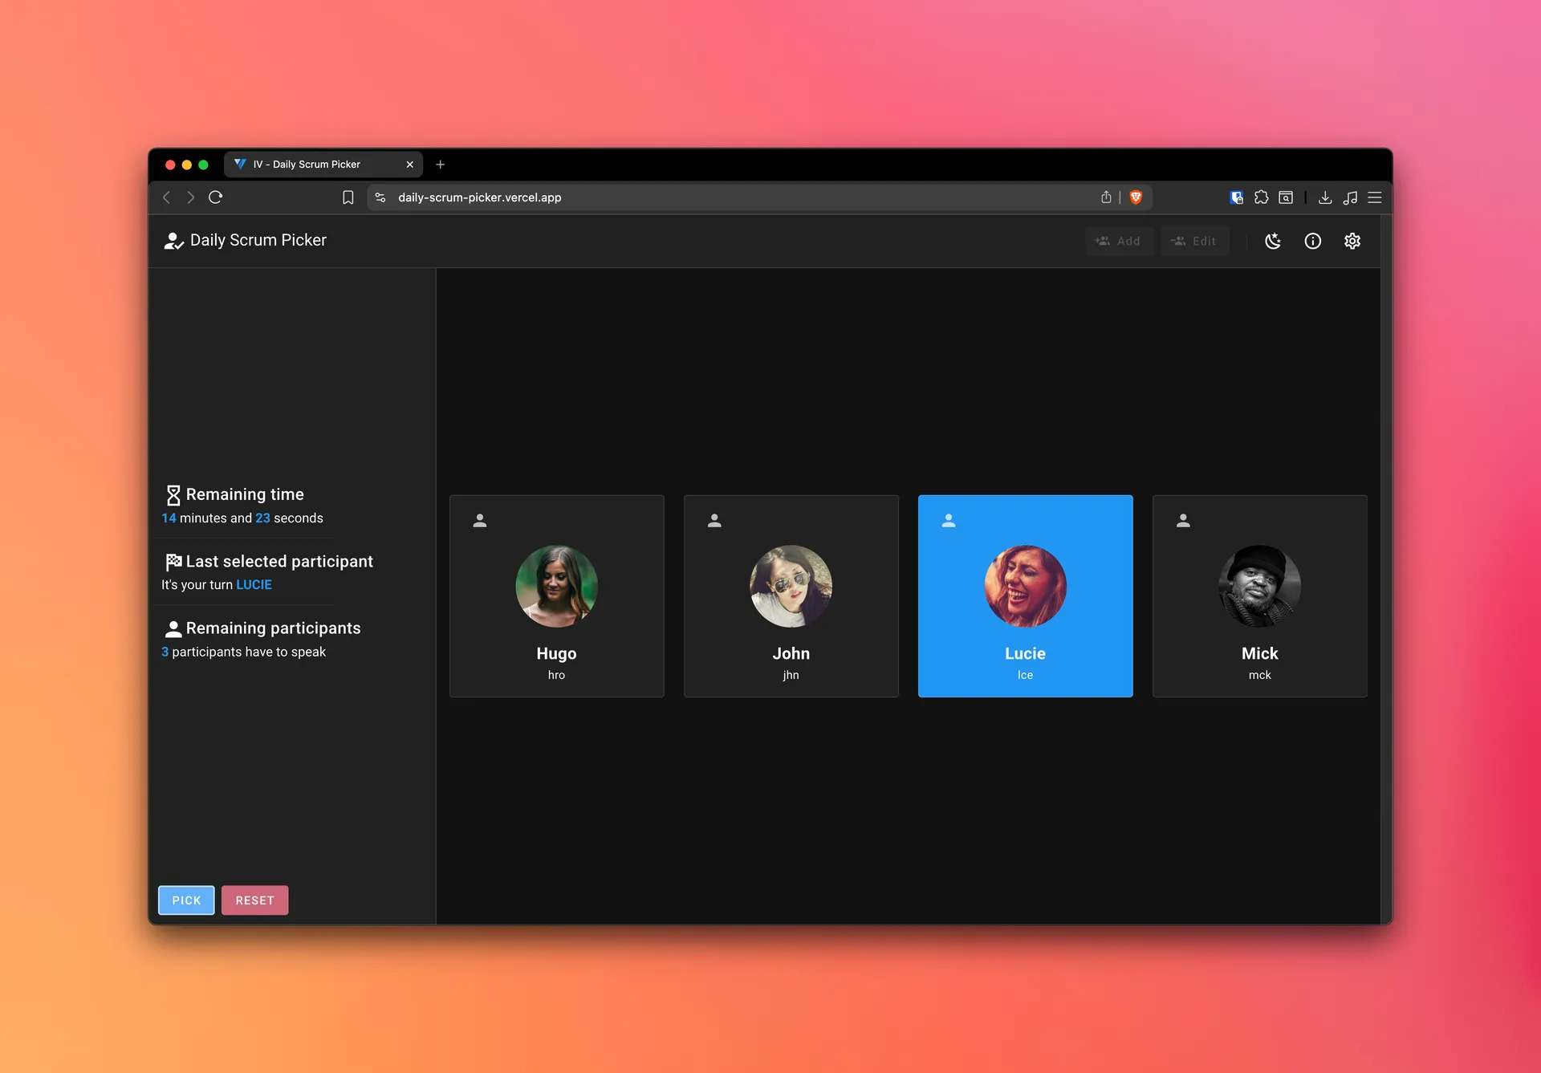Click the music note media icon

point(1350,197)
